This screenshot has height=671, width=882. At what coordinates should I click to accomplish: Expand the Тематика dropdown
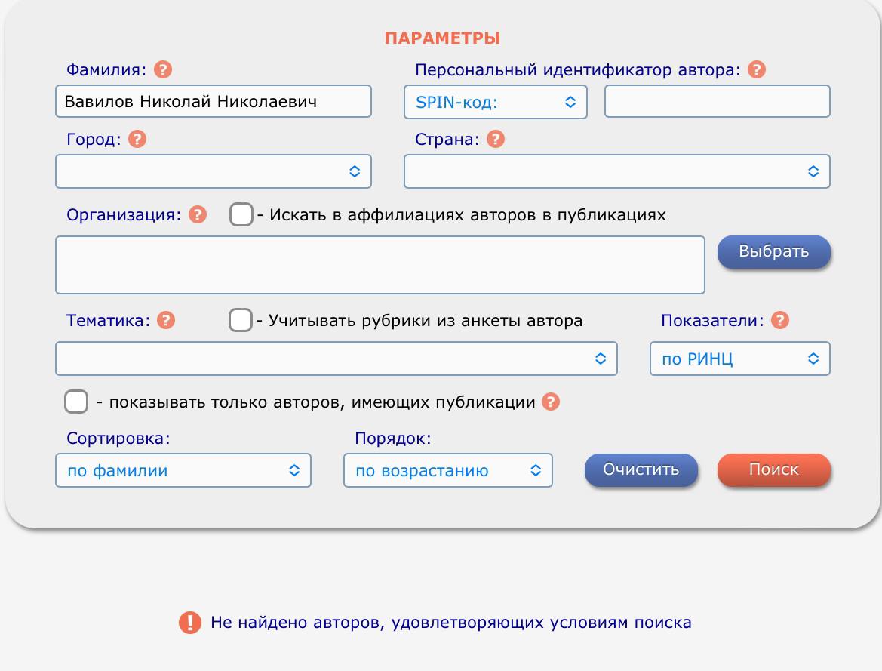tap(336, 359)
